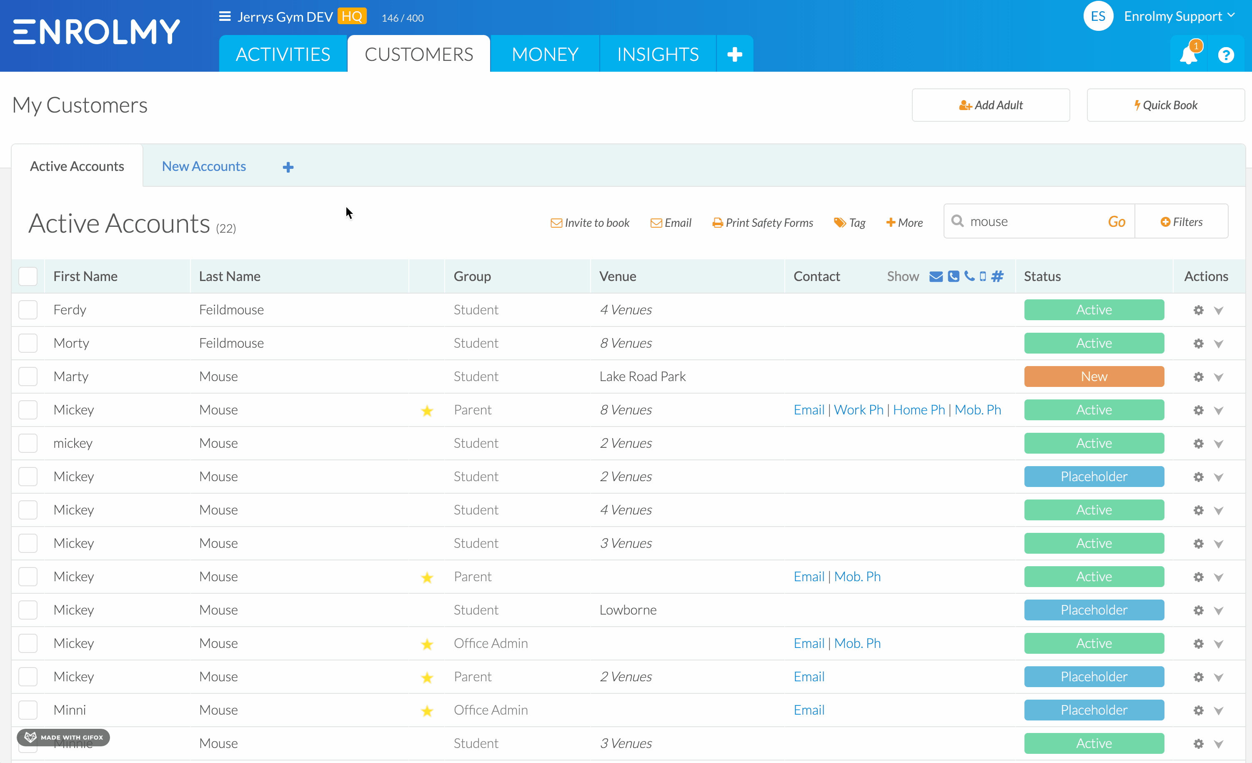This screenshot has height=763, width=1252.
Task: Show hash number contact column icon
Action: coord(997,276)
